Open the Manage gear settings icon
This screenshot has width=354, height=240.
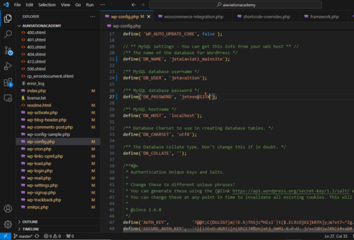tap(7, 224)
